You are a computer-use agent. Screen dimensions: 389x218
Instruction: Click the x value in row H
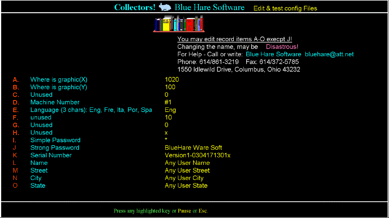coord(166,133)
